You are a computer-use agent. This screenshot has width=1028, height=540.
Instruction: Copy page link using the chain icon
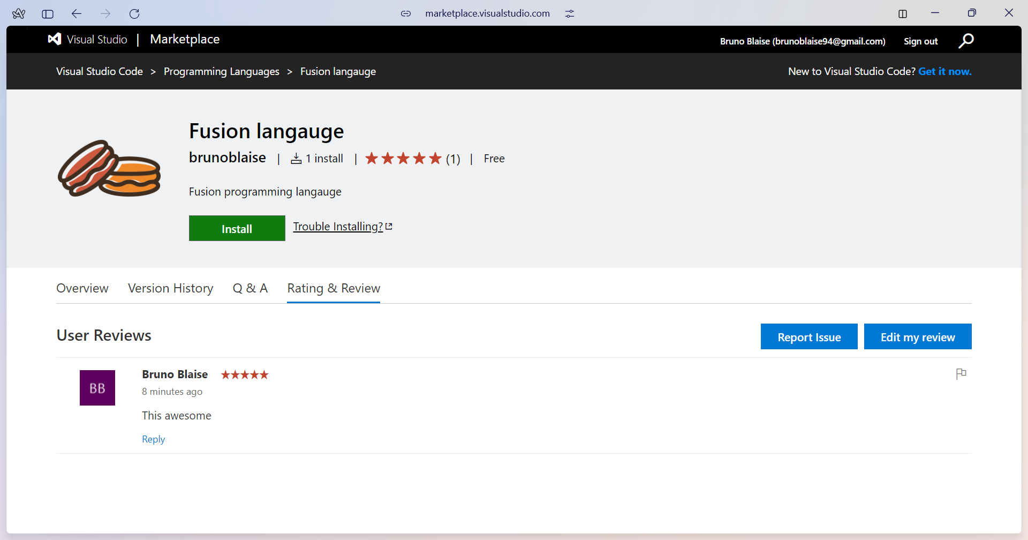point(406,13)
